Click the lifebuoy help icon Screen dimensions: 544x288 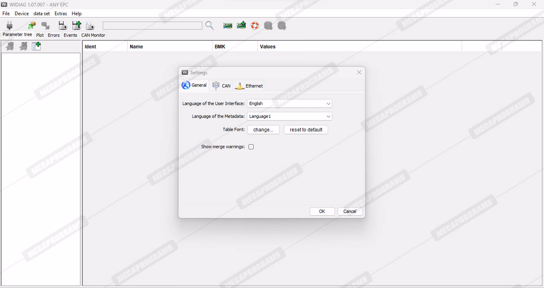tap(255, 26)
